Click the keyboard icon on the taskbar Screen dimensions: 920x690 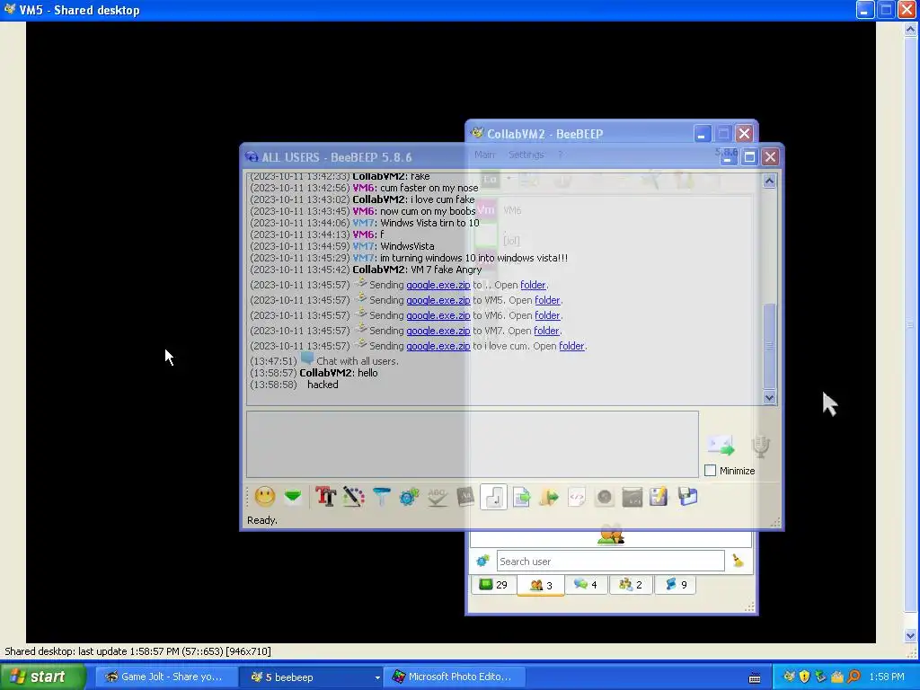pos(755,678)
